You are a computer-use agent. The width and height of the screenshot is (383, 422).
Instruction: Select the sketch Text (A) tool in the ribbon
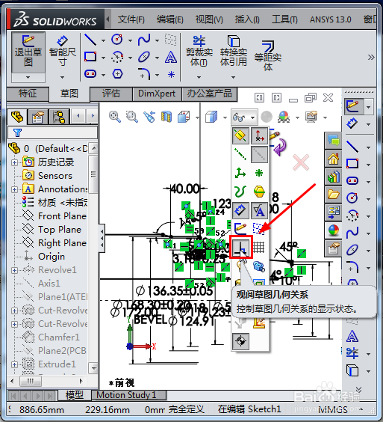(x=171, y=57)
